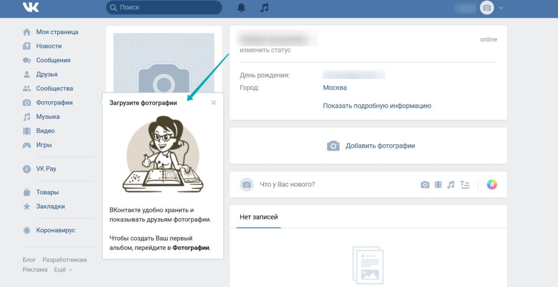Click the Поиск search field
Image resolution: width=558 pixels, height=287 pixels.
point(164,7)
